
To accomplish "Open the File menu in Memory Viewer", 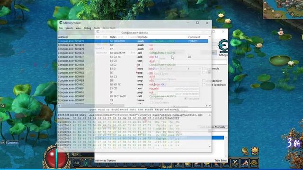I will [x=61, y=28].
